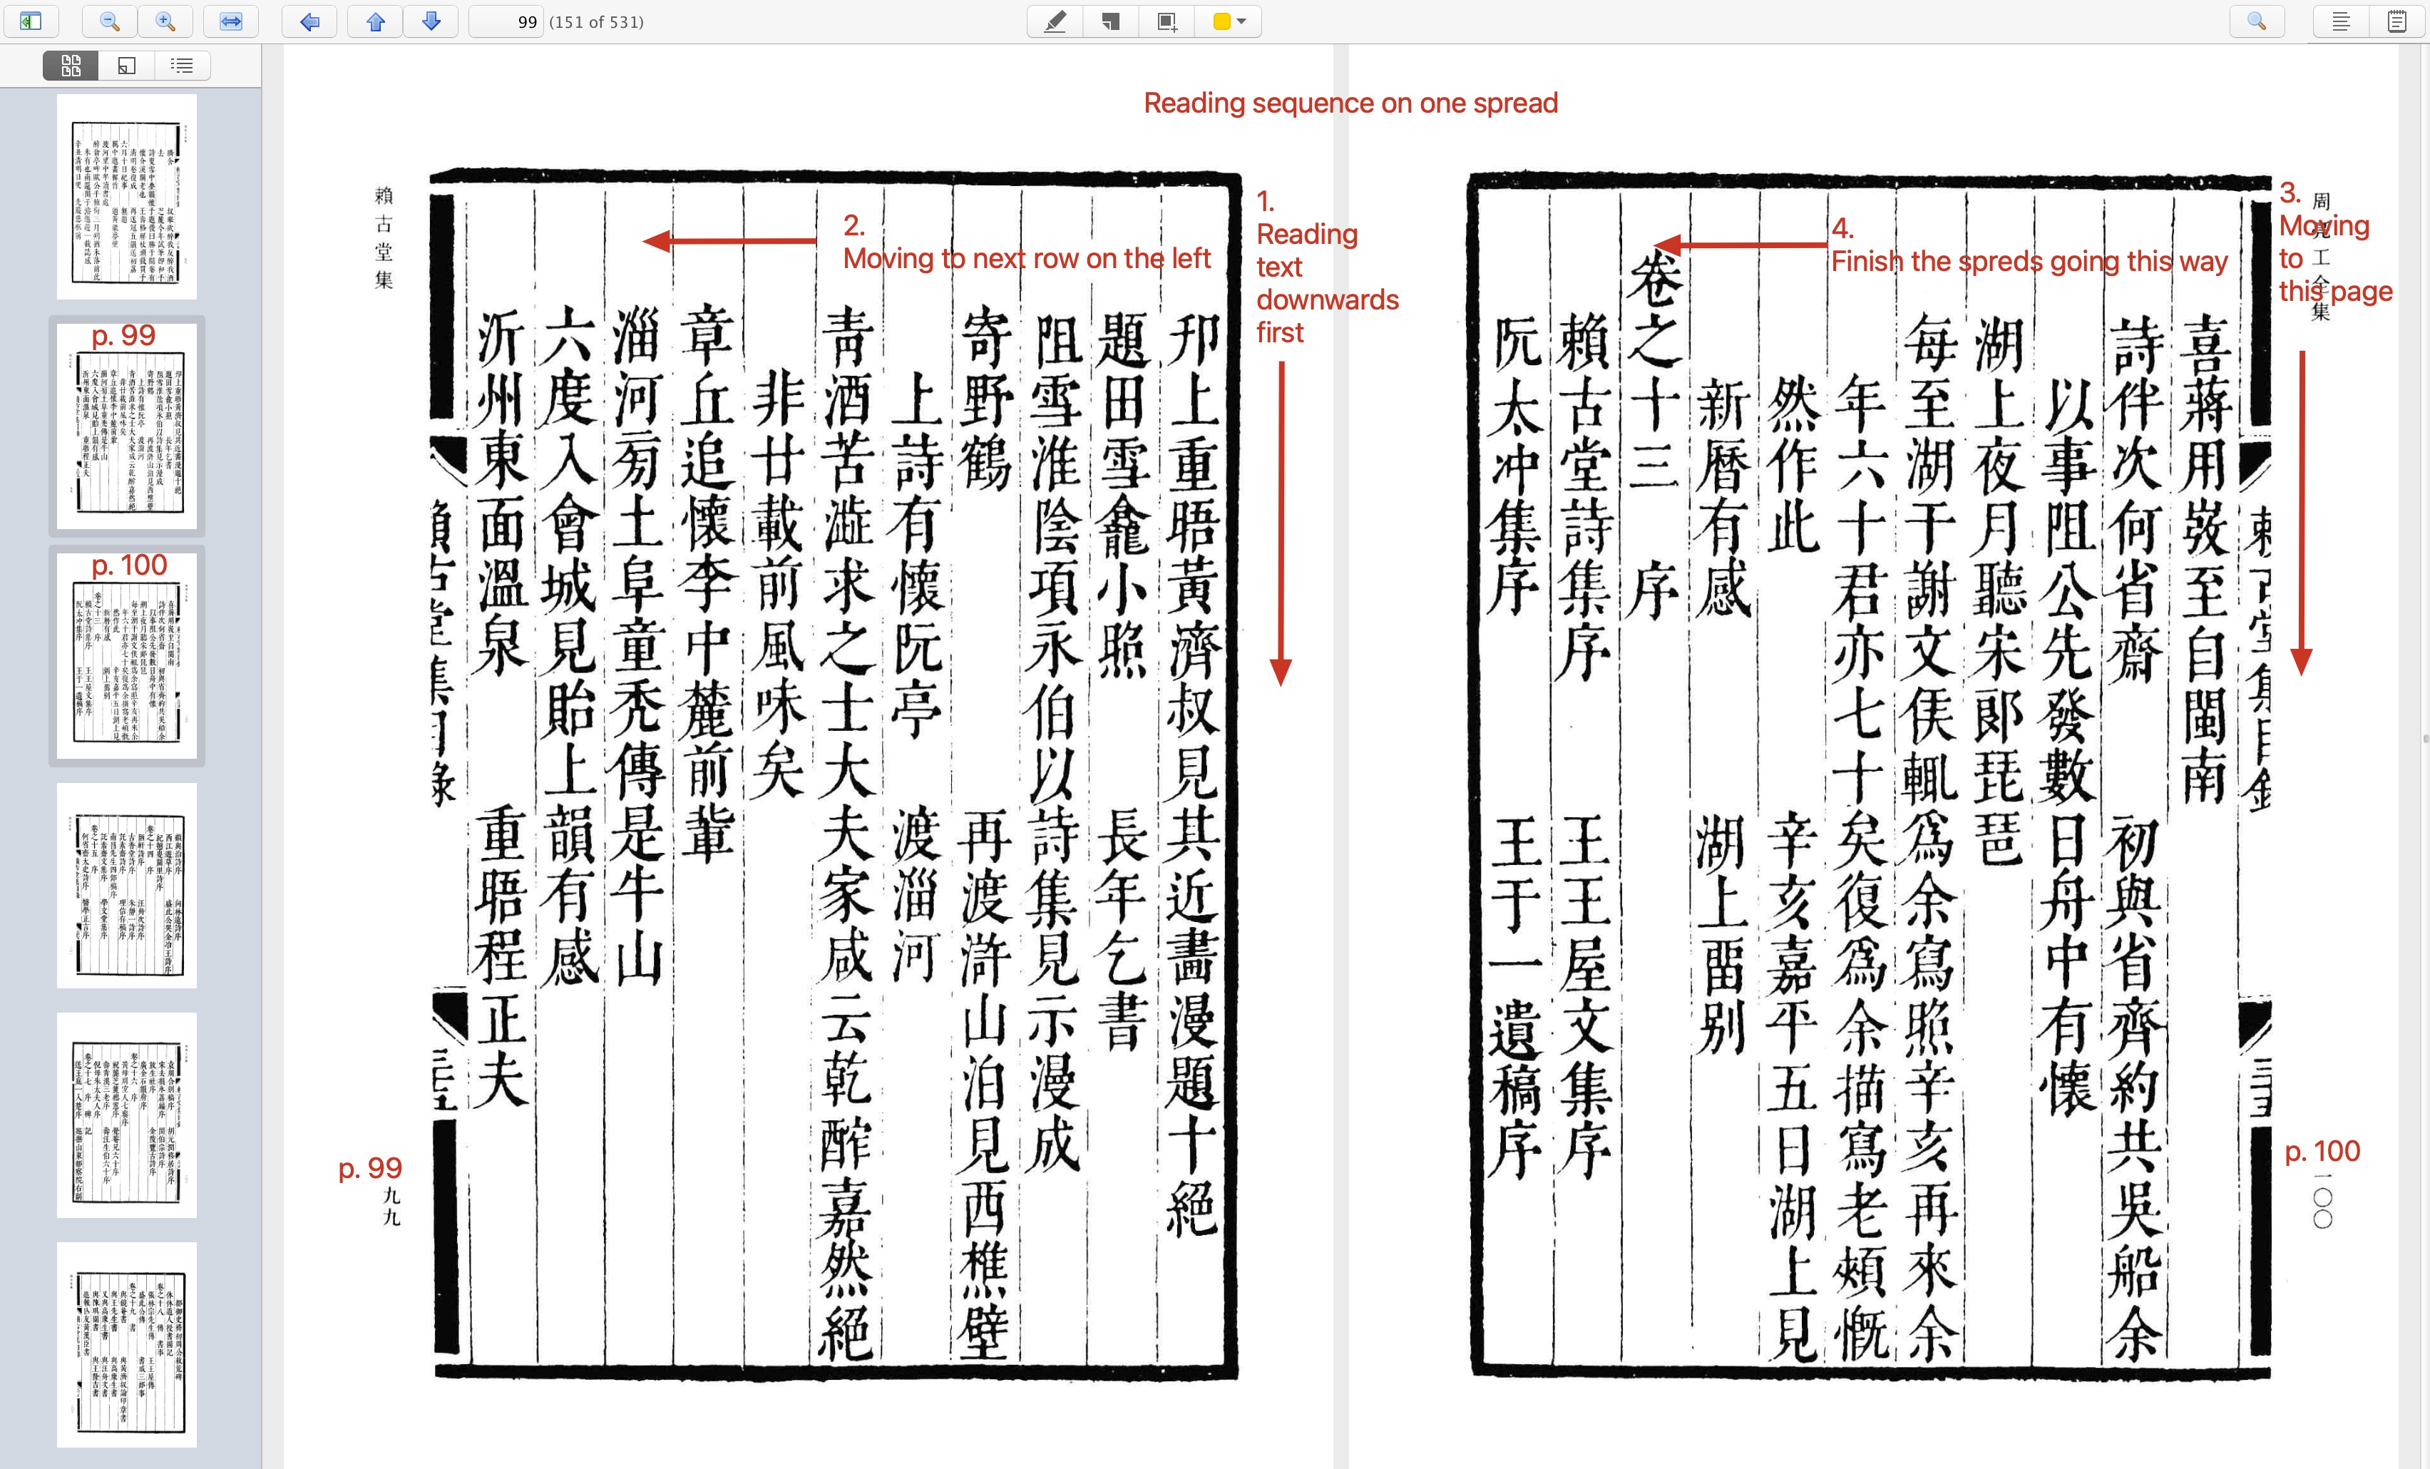This screenshot has width=2430, height=1469.
Task: Toggle the notes pane notepad button
Action: pyautogui.click(x=2396, y=21)
